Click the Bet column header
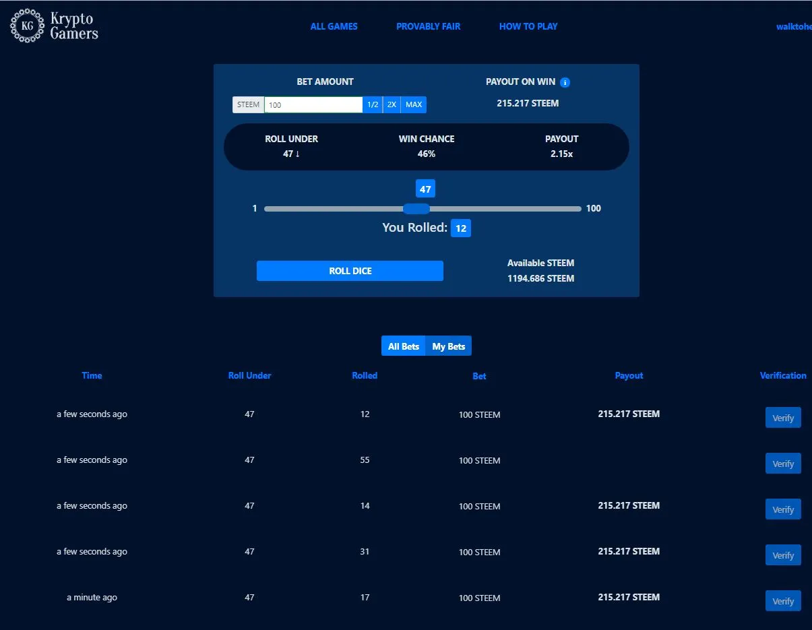This screenshot has height=630, width=812. point(479,376)
